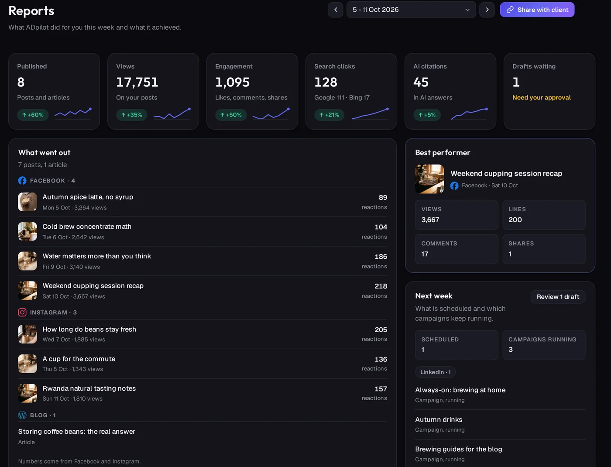Select the LinkedIn · 1 chip
611x467 pixels.
click(x=435, y=372)
